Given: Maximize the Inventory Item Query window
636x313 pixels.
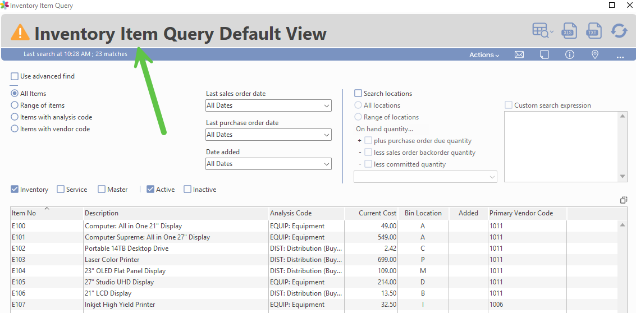Looking at the screenshot, I should coord(612,5).
